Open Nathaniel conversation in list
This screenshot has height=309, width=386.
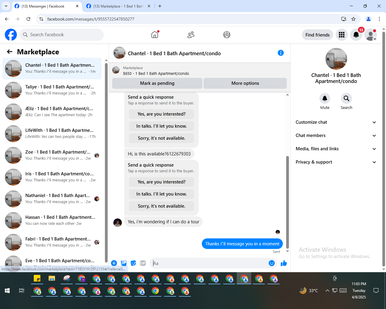[52, 199]
